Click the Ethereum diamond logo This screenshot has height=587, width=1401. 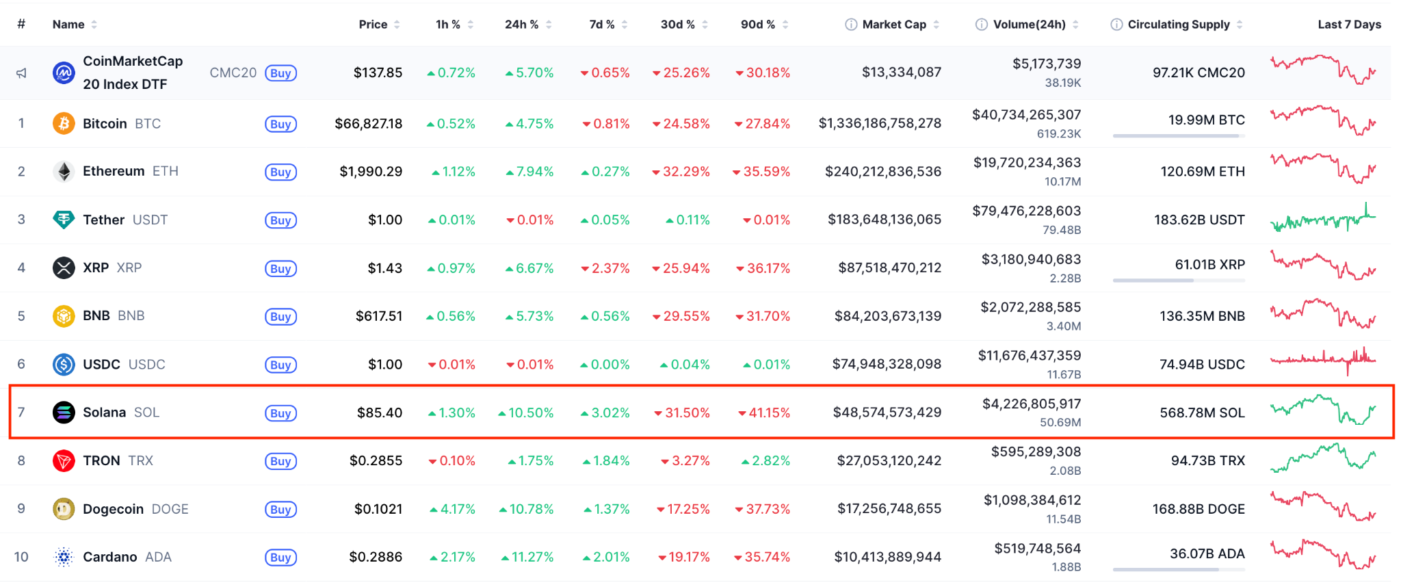point(64,172)
